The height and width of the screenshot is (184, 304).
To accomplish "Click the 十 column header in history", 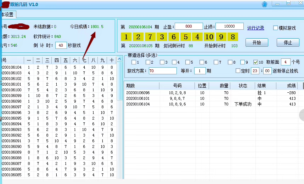I will tap(112, 61).
